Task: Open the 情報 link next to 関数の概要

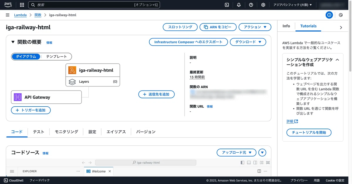Action: (49, 43)
